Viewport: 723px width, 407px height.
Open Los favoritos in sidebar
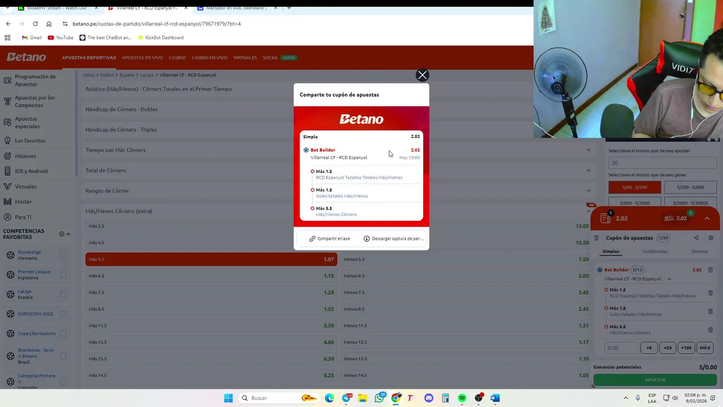coord(30,140)
